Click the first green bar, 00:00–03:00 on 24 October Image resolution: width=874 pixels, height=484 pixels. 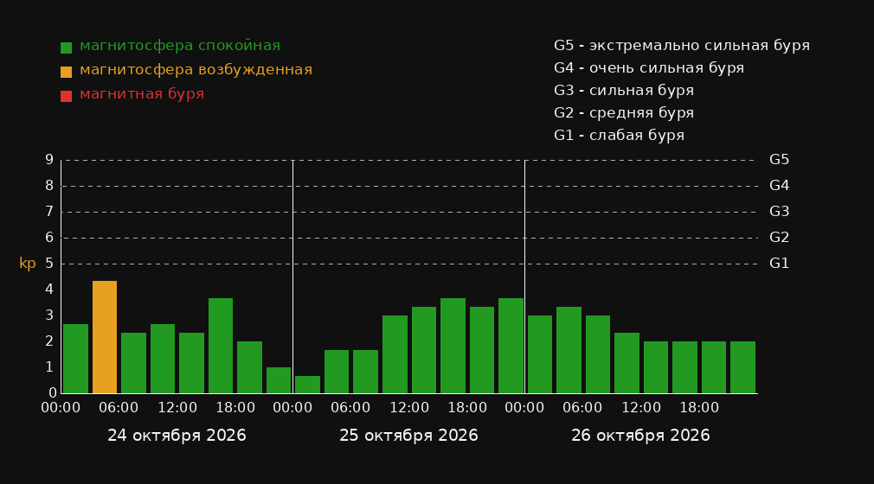pyautogui.click(x=76, y=359)
